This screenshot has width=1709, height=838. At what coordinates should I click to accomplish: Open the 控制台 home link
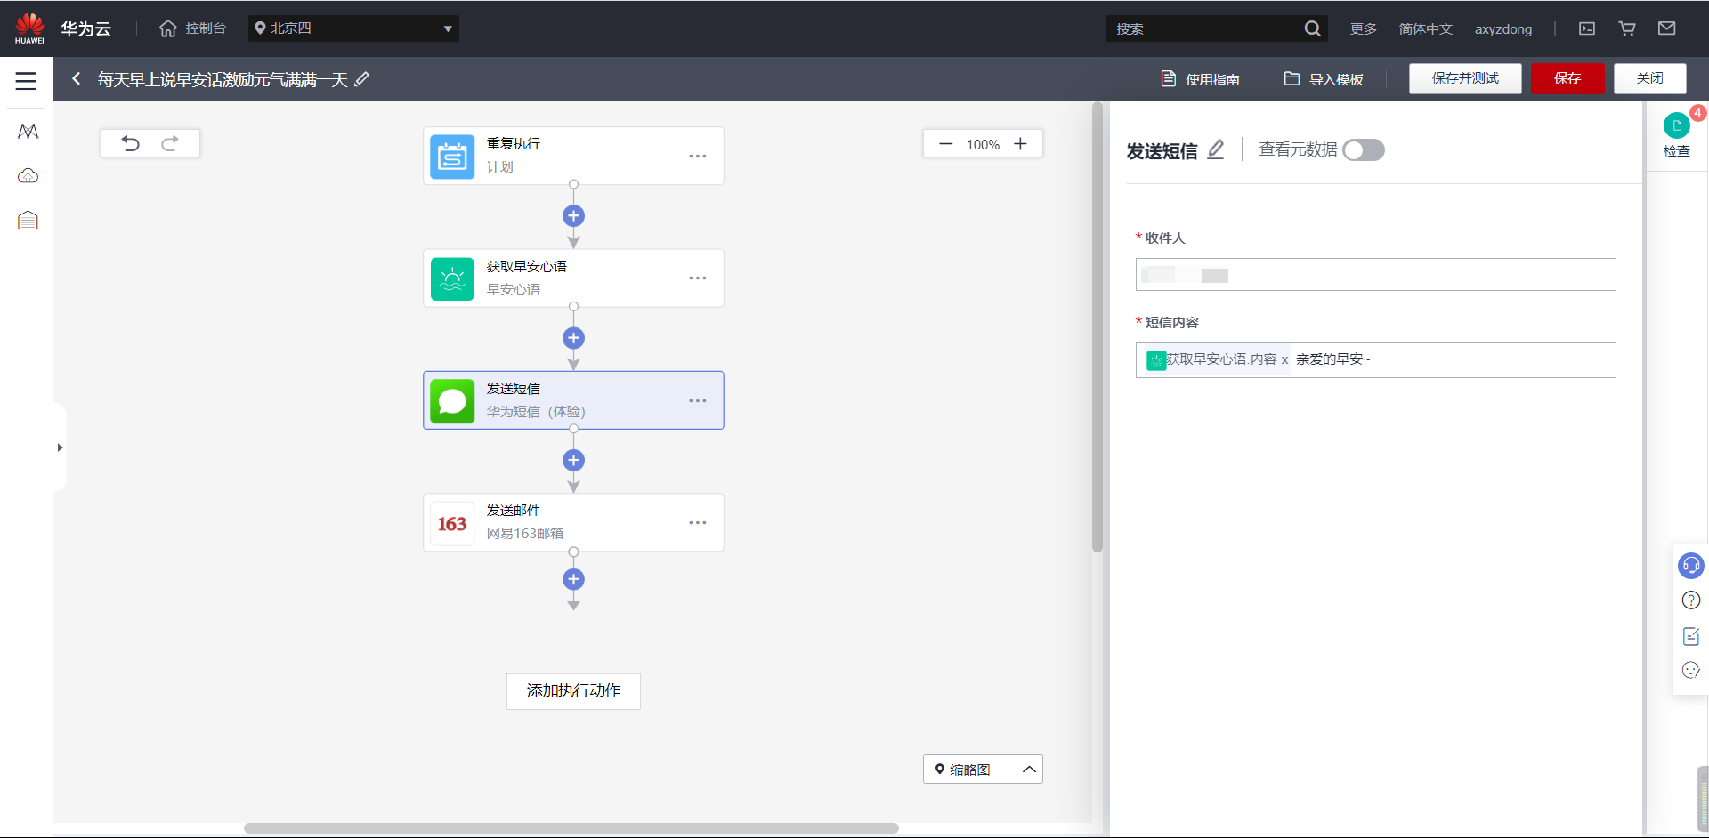(x=192, y=28)
